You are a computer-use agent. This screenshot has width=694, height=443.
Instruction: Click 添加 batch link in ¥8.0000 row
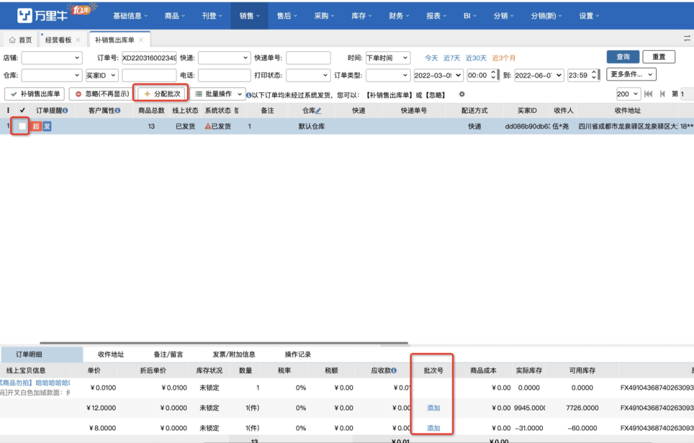point(433,428)
